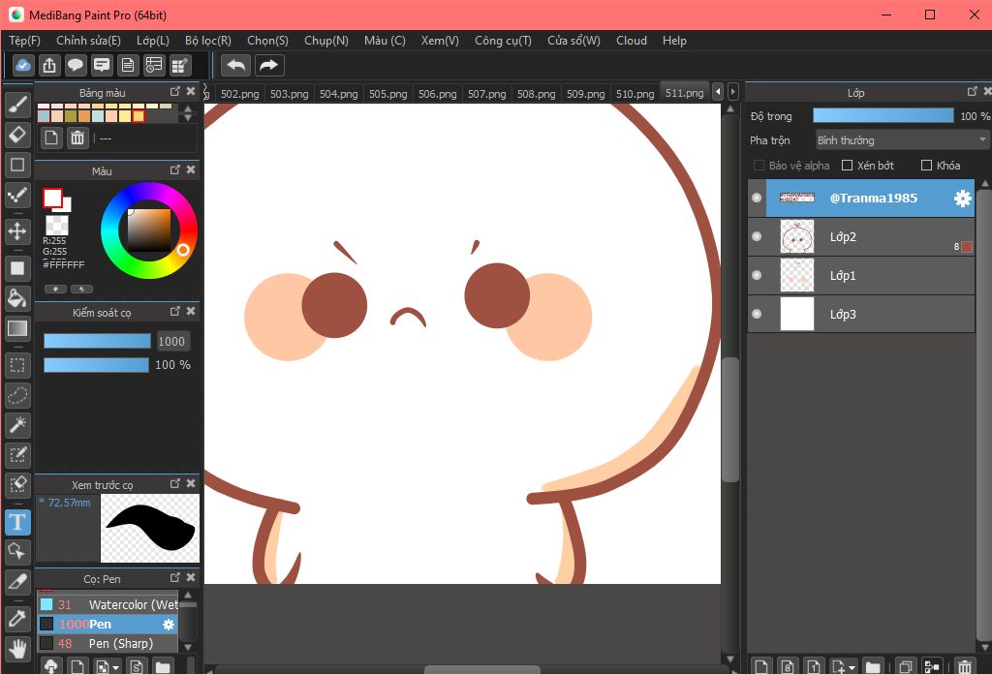Select the Pen (Sharp) brush
This screenshot has height=674, width=992.
coord(108,643)
